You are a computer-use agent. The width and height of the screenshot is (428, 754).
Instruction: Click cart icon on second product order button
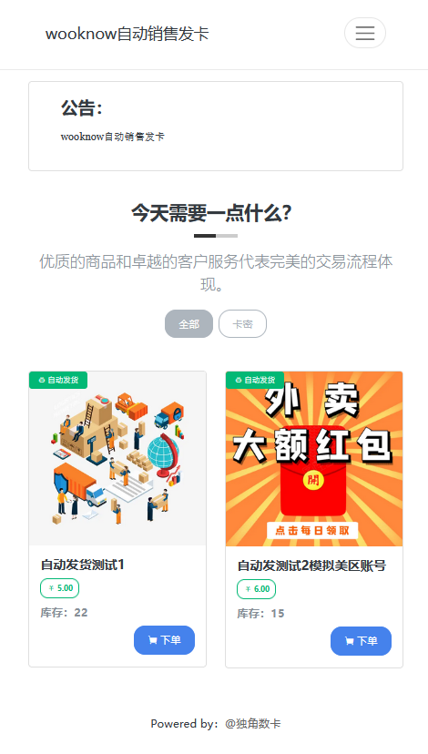349,641
